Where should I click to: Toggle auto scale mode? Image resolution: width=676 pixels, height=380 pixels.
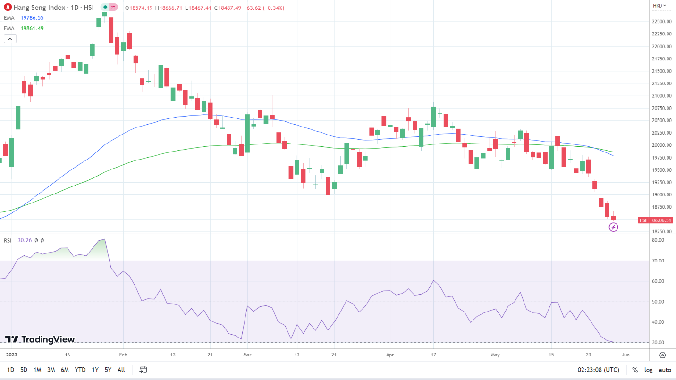coord(665,370)
